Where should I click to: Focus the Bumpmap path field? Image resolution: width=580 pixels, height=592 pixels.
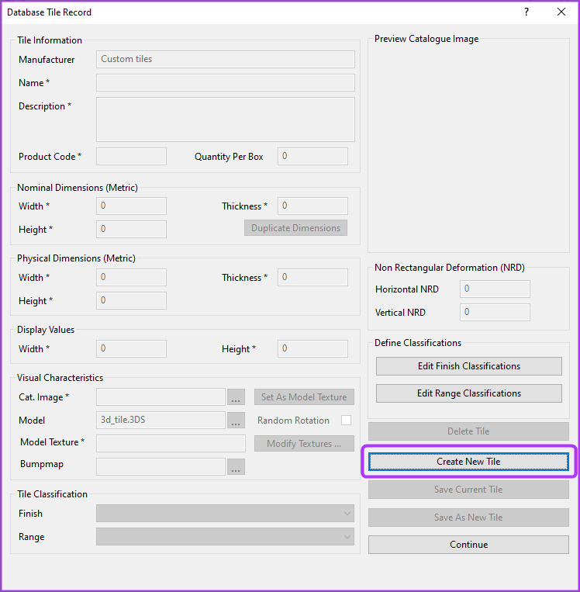coord(161,466)
